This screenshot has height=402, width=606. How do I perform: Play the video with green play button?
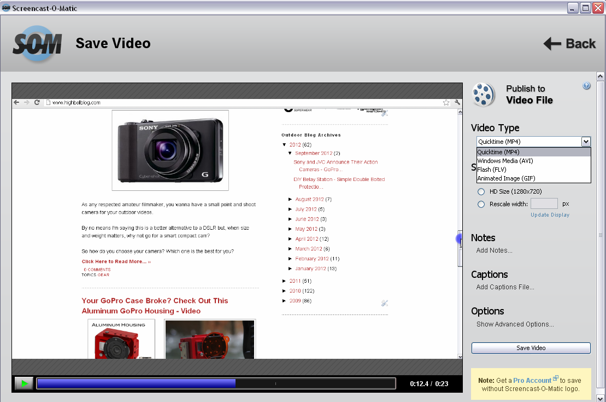click(x=24, y=383)
